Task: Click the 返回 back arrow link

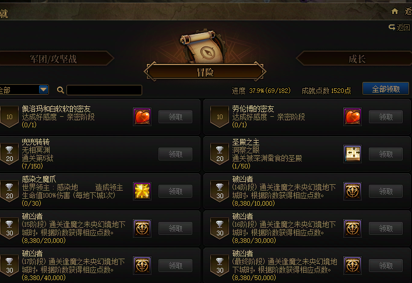Action: pos(399,27)
